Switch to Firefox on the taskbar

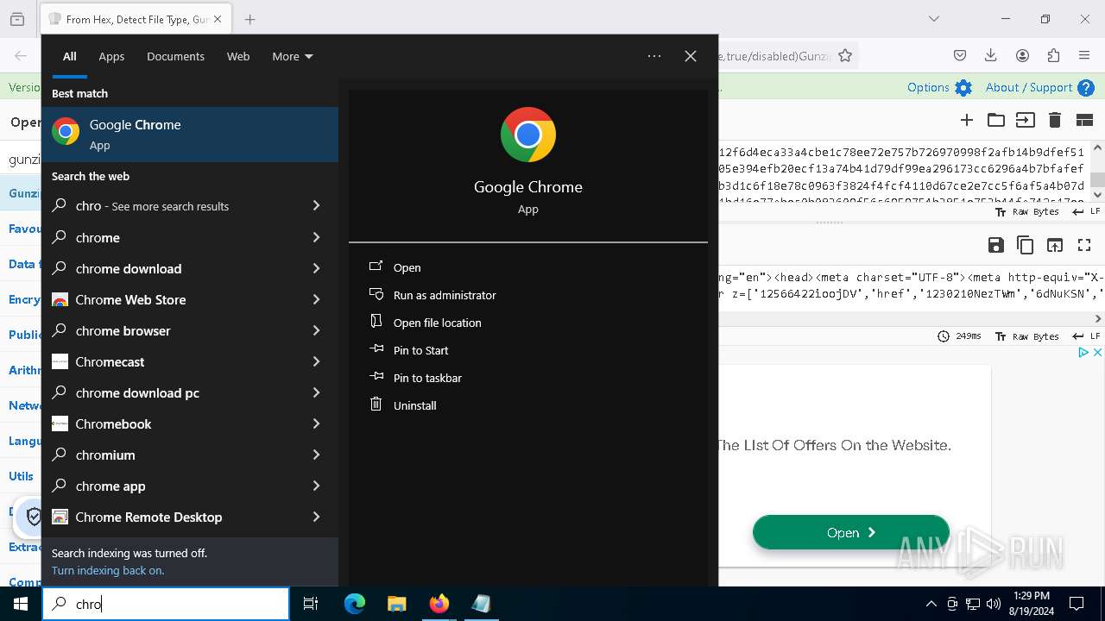point(439,604)
